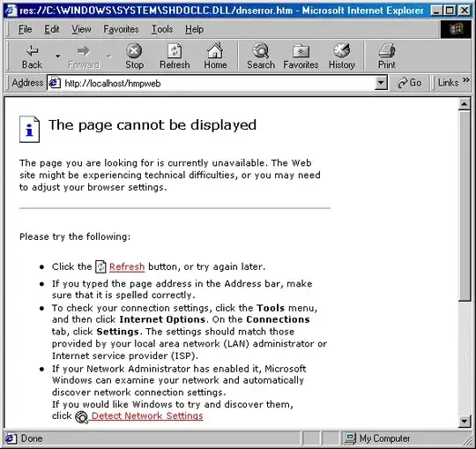476x449 pixels.
Task: Click the Windows logo throbber icon
Action: (x=456, y=29)
